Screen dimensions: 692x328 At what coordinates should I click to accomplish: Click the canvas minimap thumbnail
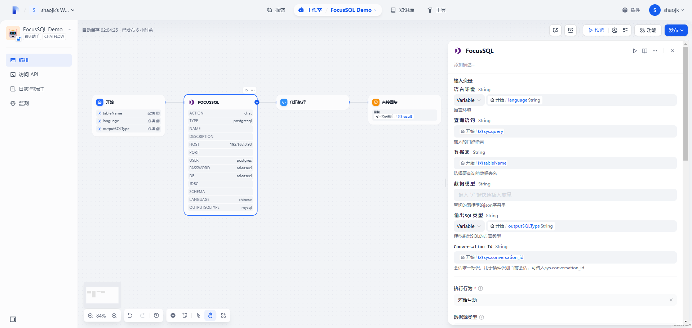[102, 295]
